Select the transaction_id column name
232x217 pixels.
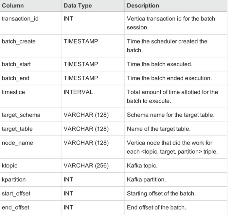pyautogui.click(x=20, y=19)
